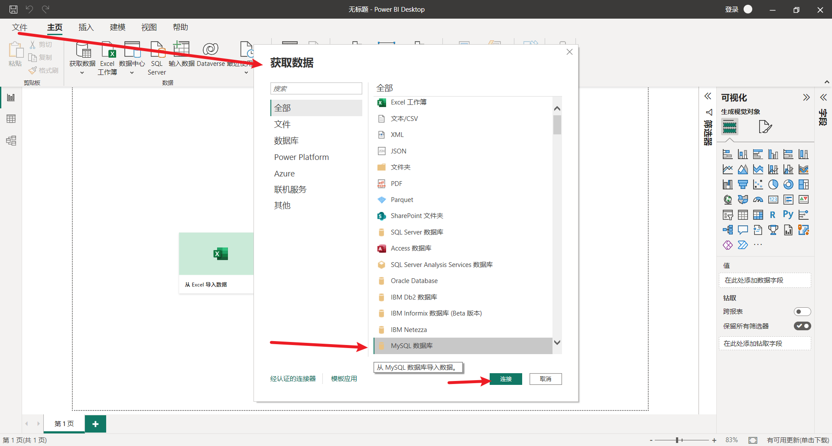
Task: Toggle the 保留所有筛选器 switch
Action: click(802, 326)
